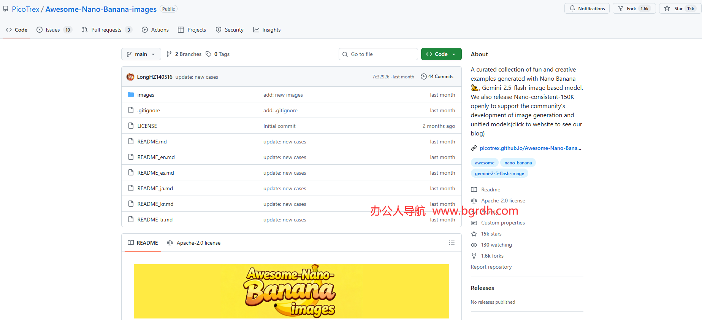
Task: Open the images folder
Action: click(x=146, y=95)
